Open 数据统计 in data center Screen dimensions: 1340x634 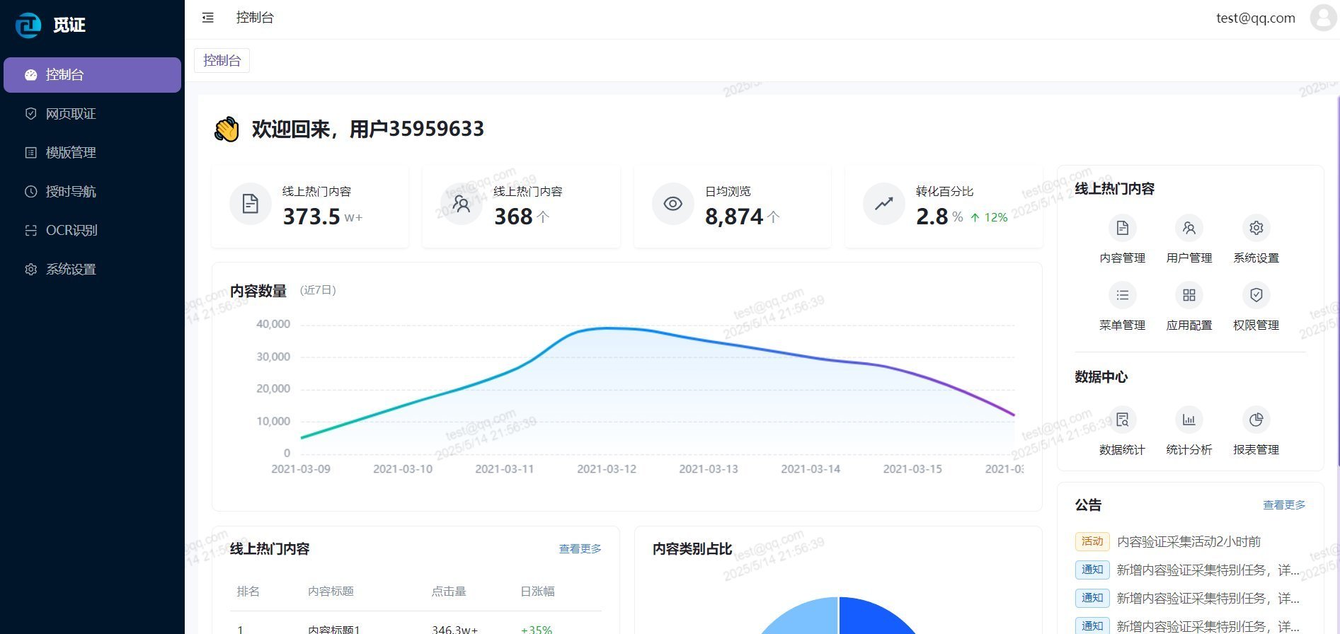click(1122, 420)
